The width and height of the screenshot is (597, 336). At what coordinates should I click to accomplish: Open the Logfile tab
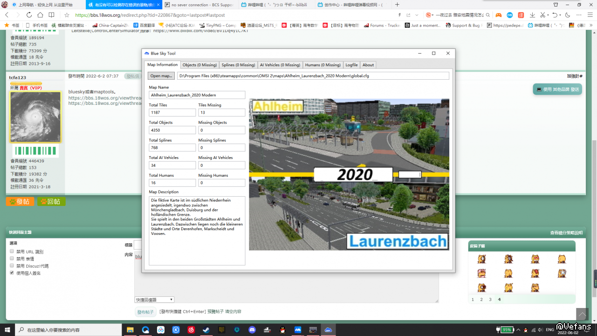tap(351, 65)
